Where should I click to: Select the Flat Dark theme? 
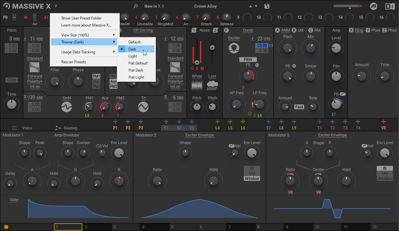click(x=136, y=70)
